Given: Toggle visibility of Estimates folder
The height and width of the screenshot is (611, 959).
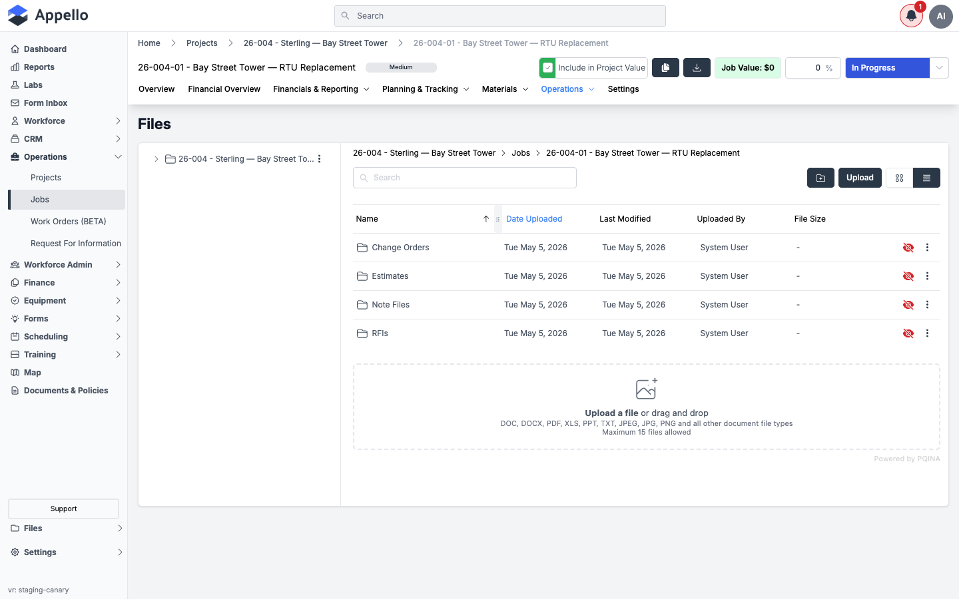Looking at the screenshot, I should click(908, 276).
